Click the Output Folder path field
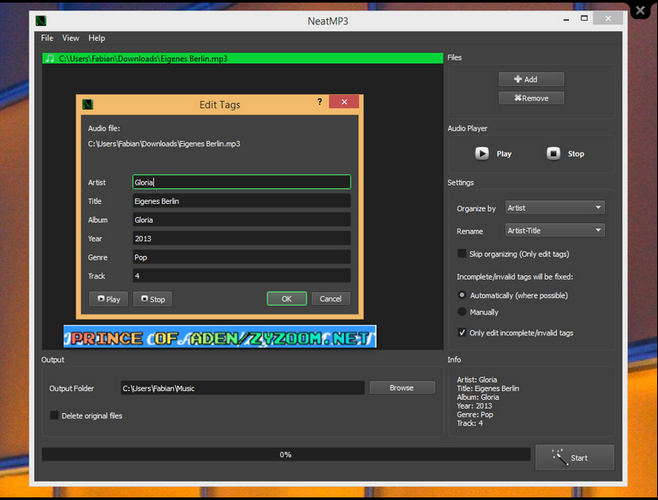This screenshot has width=658, height=500. click(242, 388)
